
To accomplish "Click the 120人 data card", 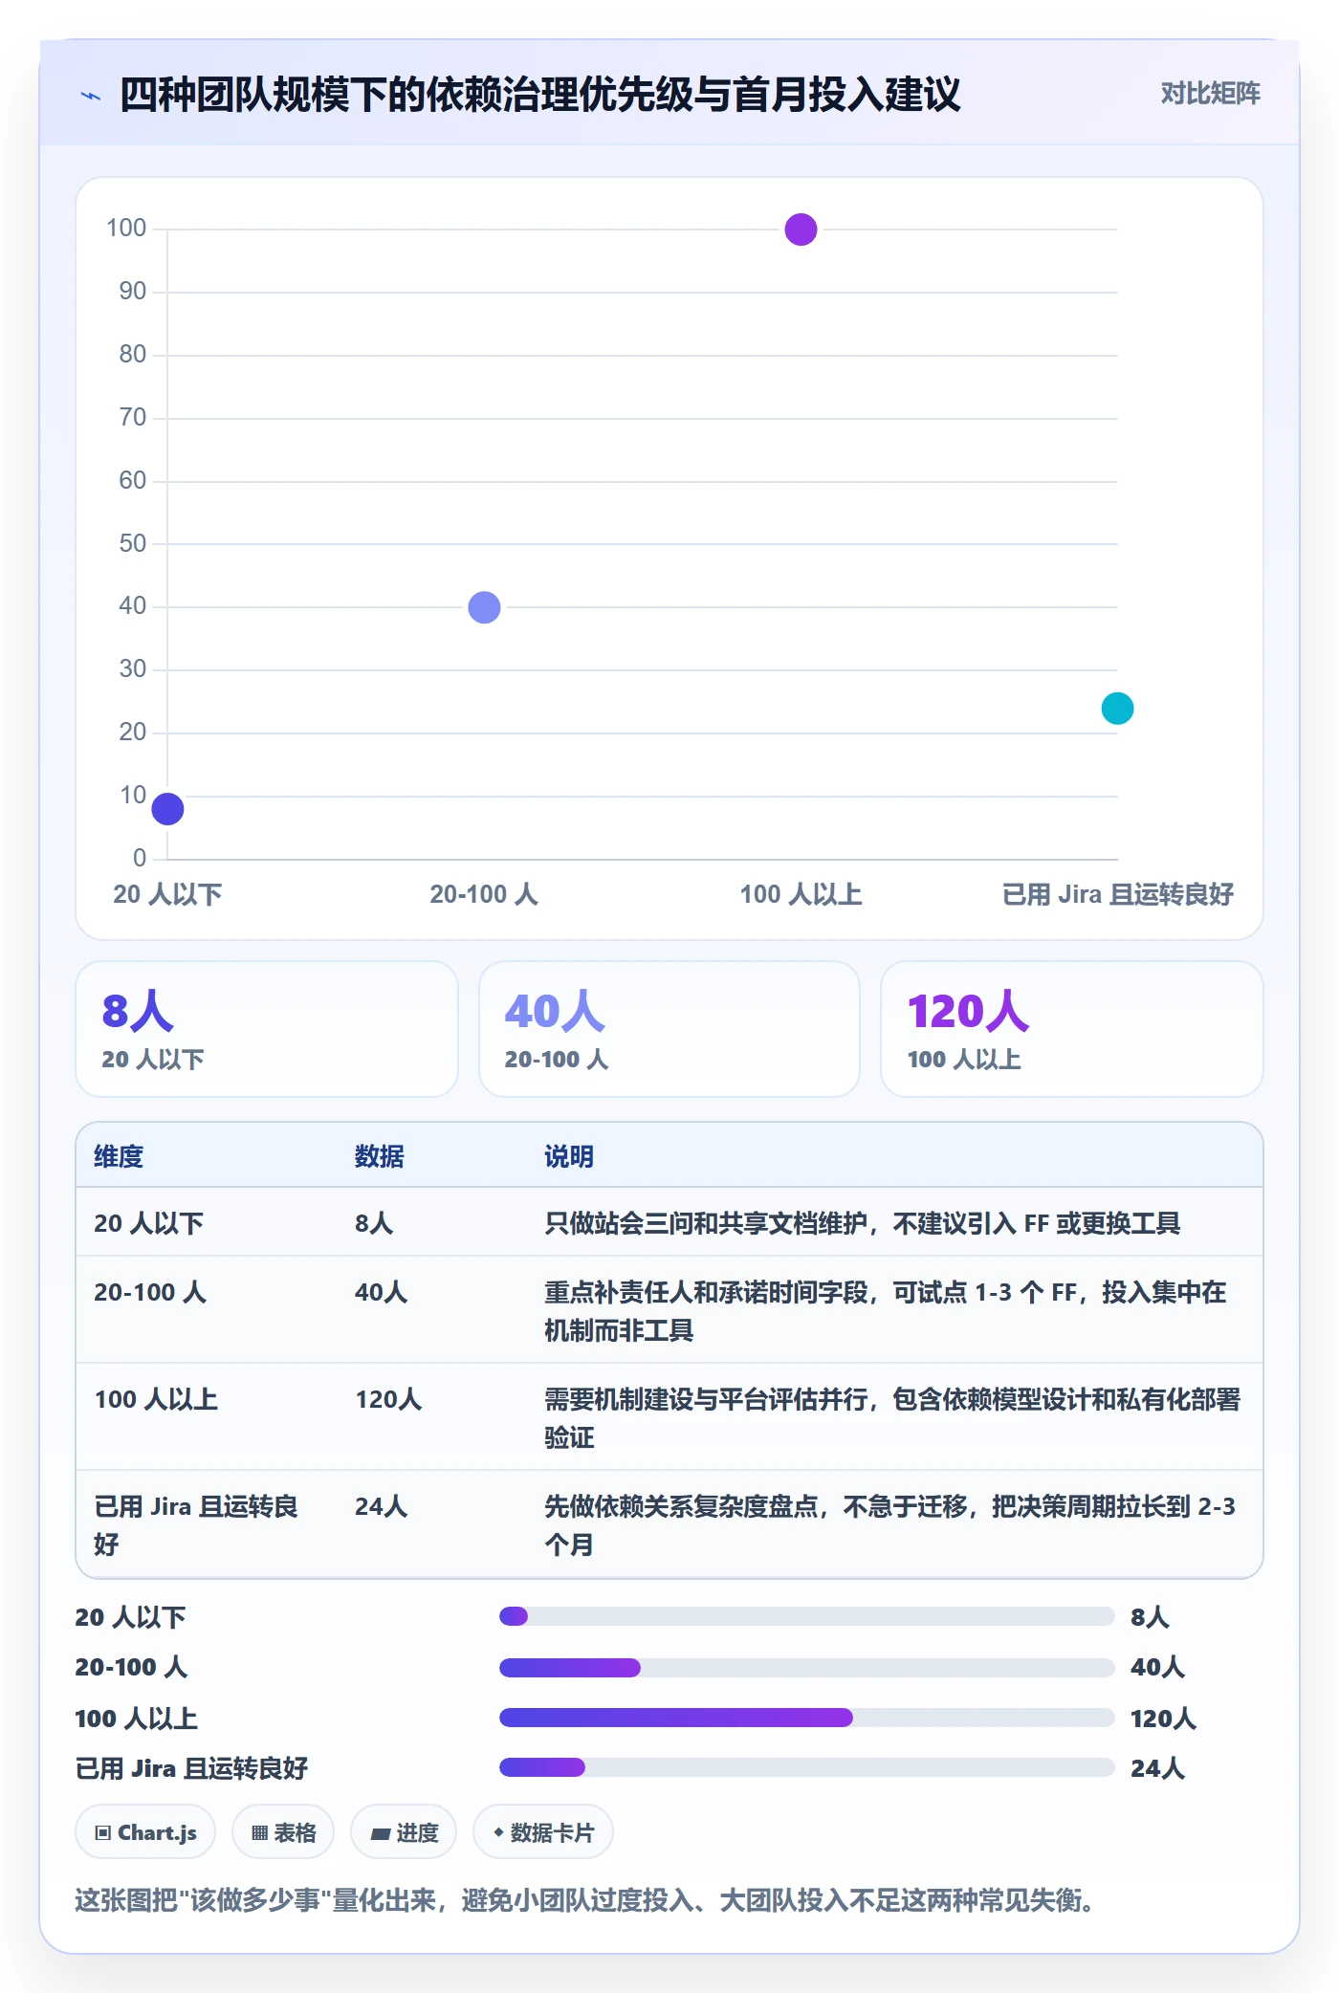I will coord(1072,1029).
